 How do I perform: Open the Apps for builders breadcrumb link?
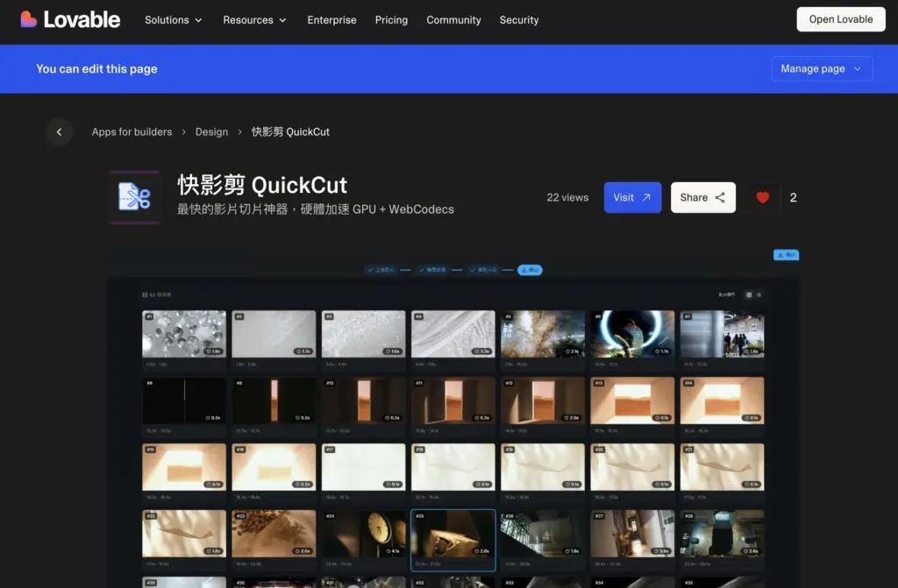tap(132, 131)
